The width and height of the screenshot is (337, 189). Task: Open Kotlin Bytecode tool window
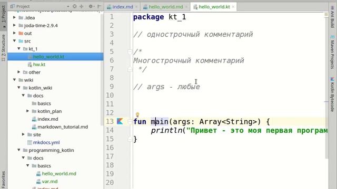tap(332, 94)
